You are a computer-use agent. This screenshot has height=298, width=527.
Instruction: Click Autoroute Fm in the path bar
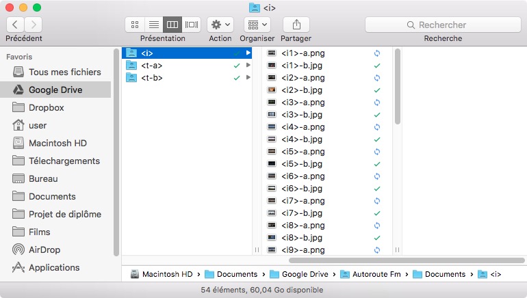(374, 274)
